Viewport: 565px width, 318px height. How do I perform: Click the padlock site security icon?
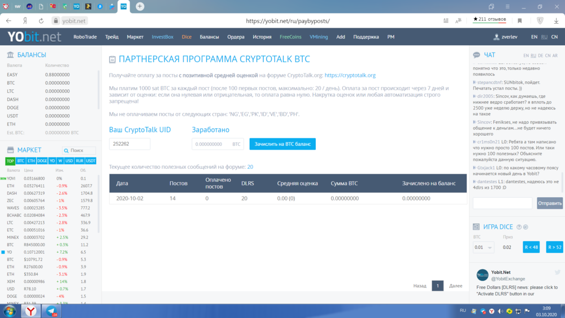[55, 21]
